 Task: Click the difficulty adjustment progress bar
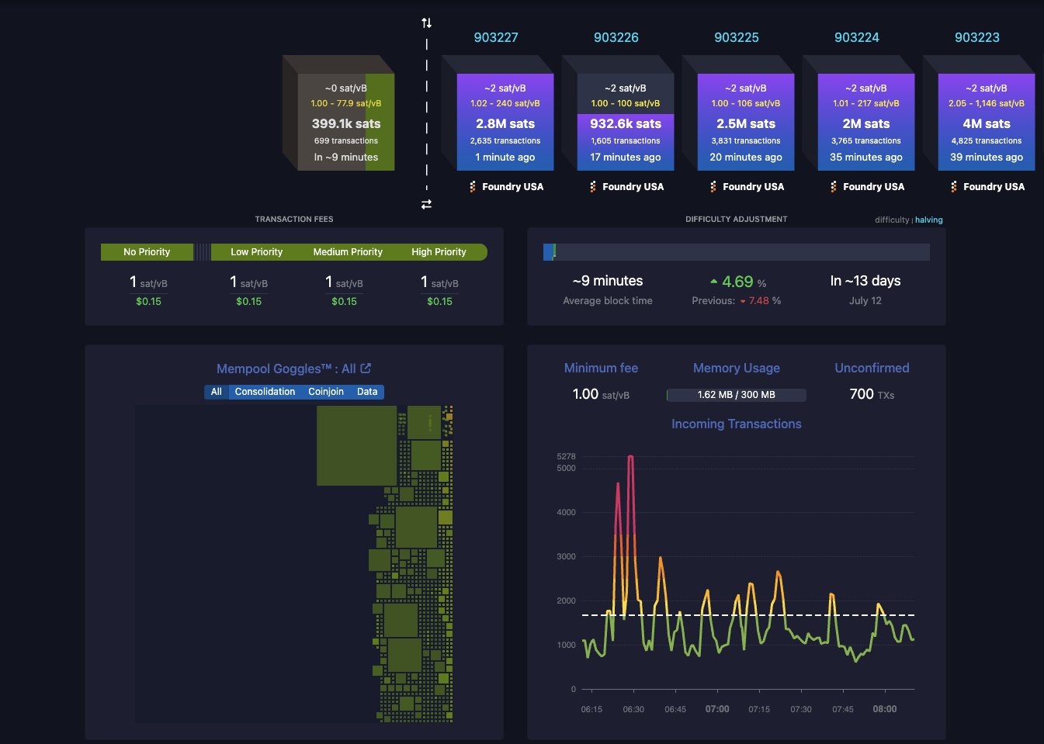737,252
